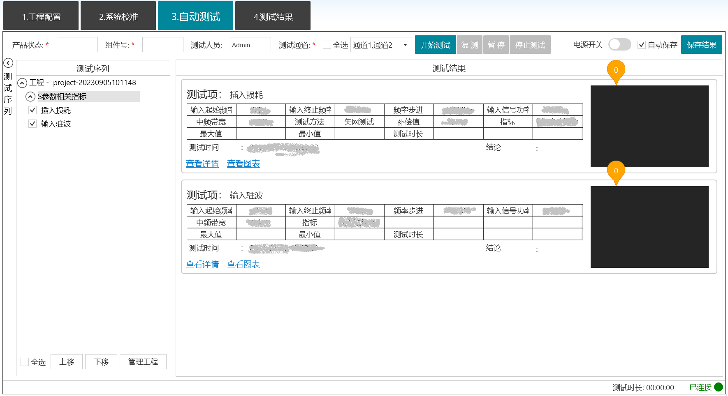The height and width of the screenshot is (396, 728).
Task: Select the 3.自动测试 tab
Action: coord(196,16)
